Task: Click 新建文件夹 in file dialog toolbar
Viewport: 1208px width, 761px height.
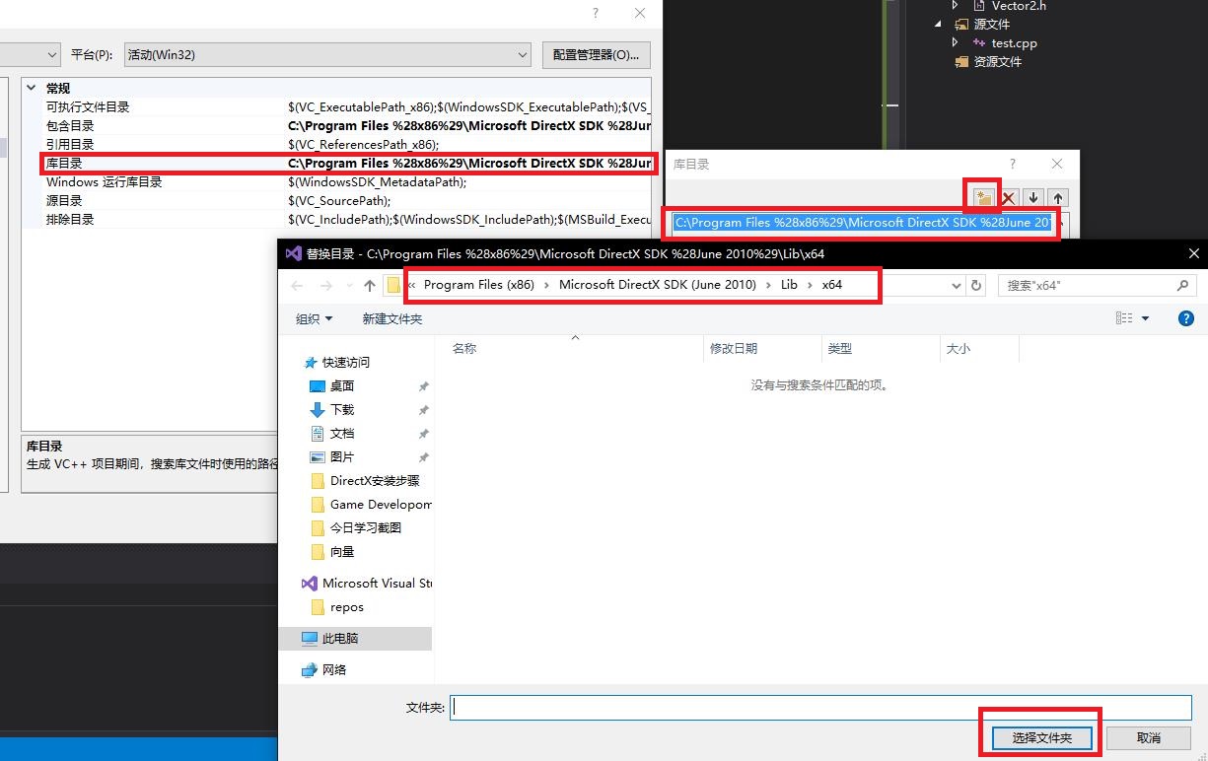Action: pyautogui.click(x=391, y=318)
